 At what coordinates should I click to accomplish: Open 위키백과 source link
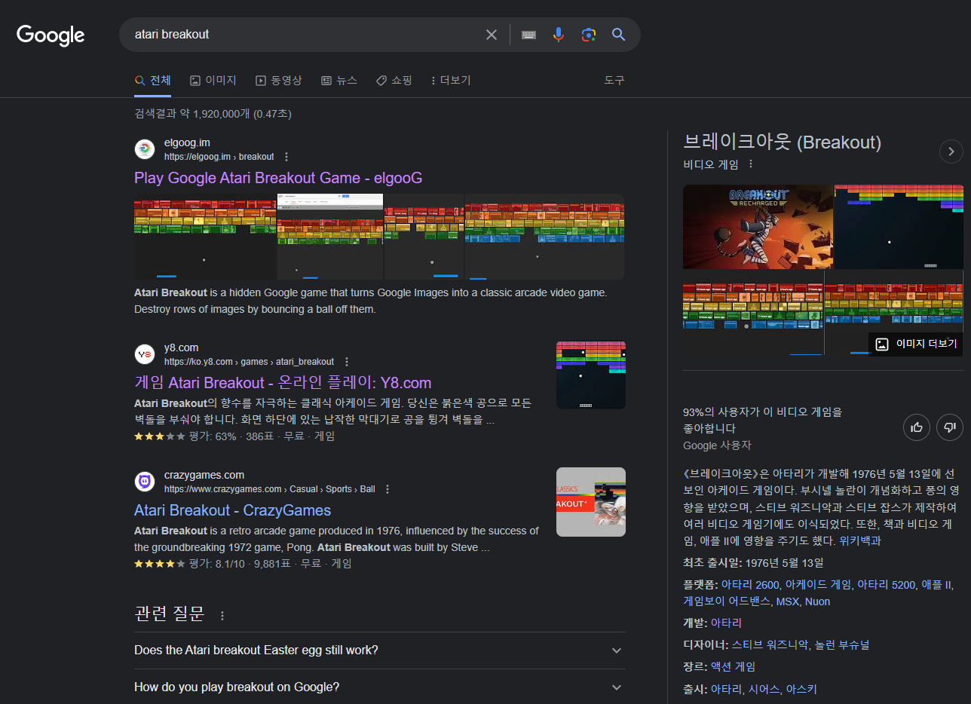coord(859,540)
